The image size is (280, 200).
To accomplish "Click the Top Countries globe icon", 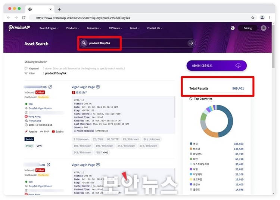I will pos(191,99).
